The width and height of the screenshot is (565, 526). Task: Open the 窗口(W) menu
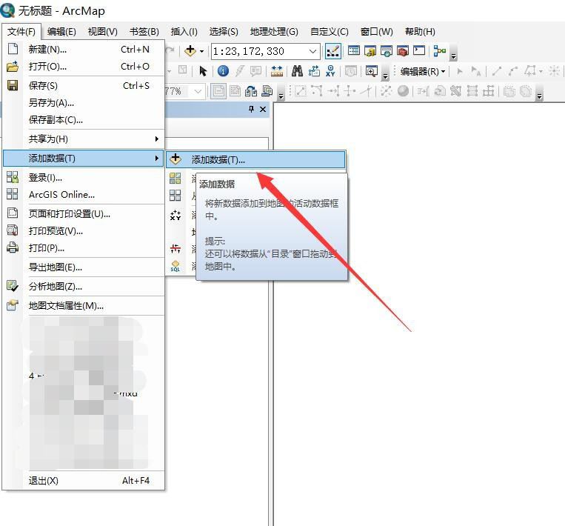point(377,32)
